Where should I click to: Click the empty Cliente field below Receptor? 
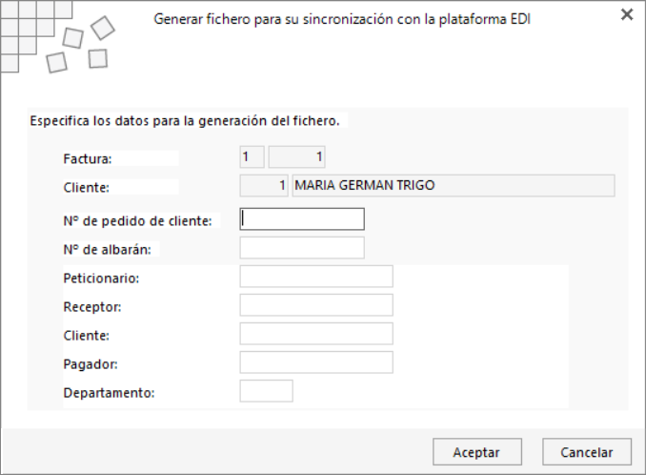tap(316, 334)
